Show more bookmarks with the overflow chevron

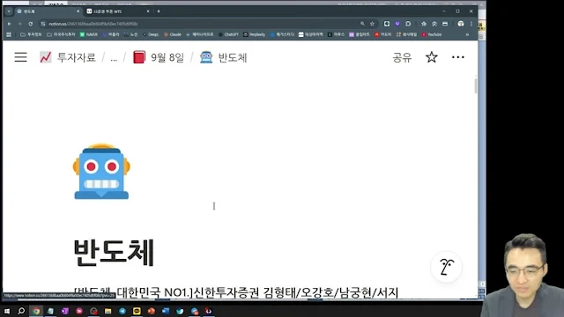(467, 34)
